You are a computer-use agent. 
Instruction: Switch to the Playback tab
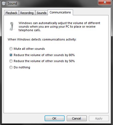11,13
